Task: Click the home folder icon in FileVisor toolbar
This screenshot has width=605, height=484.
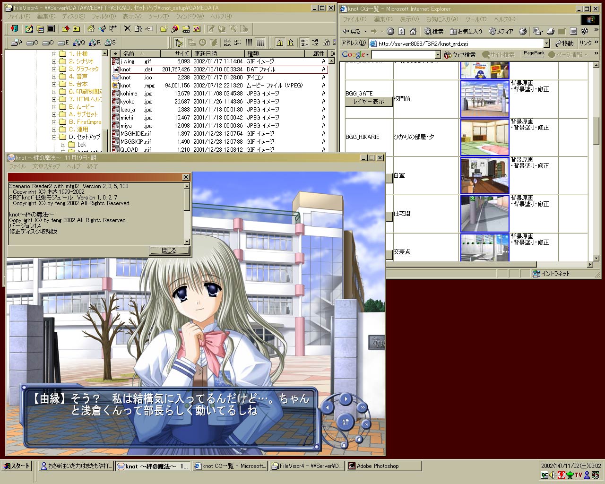Action: pos(90,29)
